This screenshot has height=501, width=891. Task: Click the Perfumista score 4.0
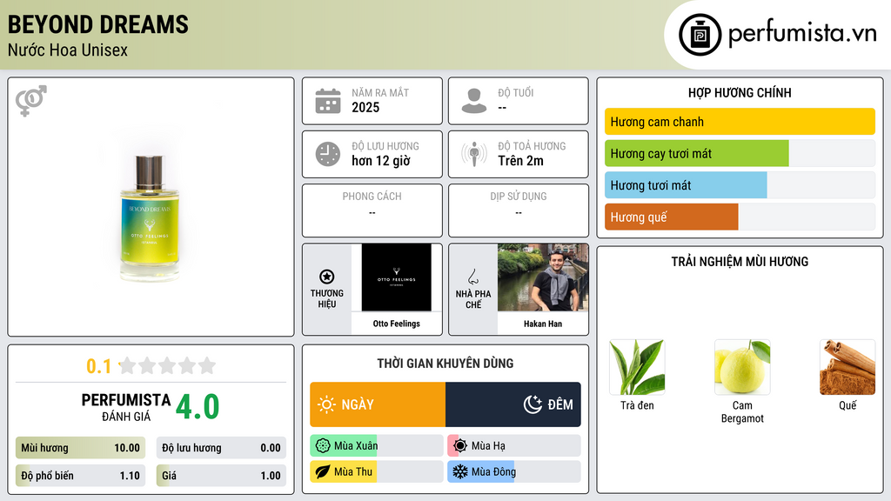pos(198,407)
